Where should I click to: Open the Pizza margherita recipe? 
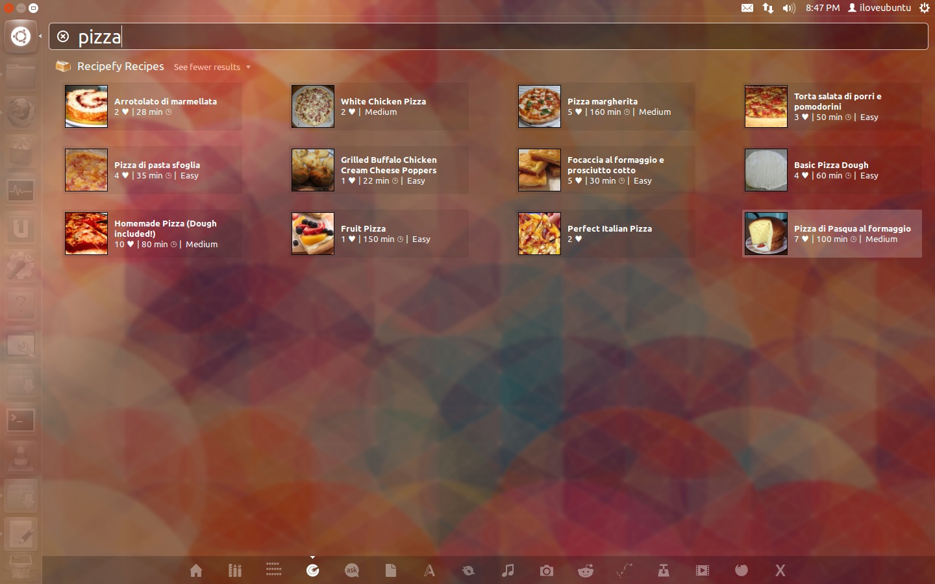coord(606,106)
